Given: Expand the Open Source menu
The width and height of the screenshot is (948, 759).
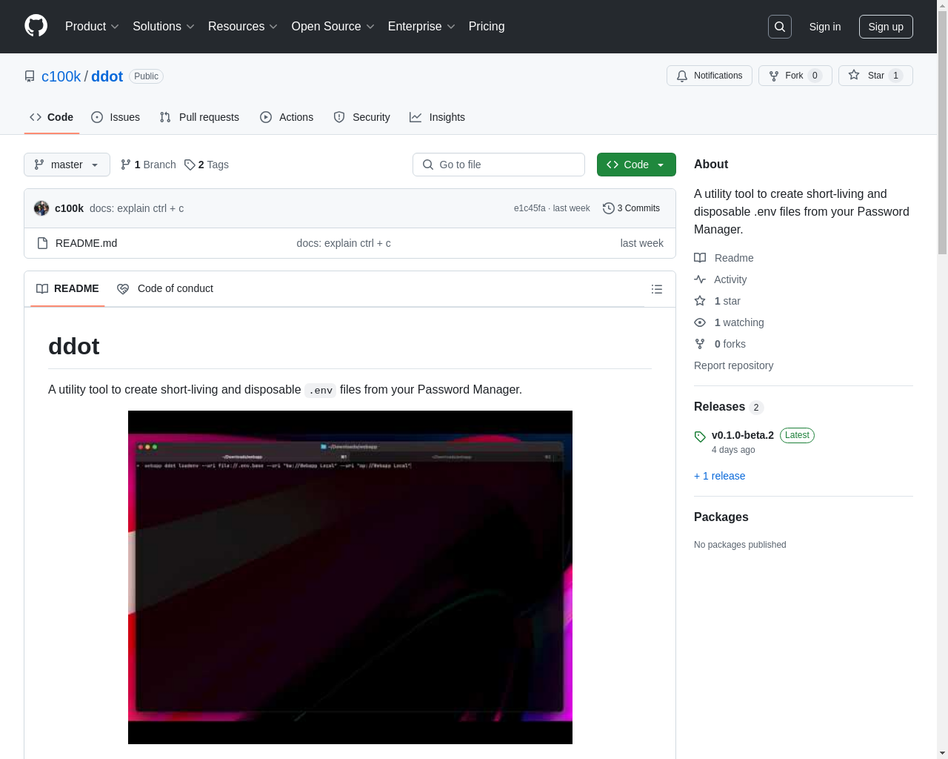Looking at the screenshot, I should (x=333, y=27).
